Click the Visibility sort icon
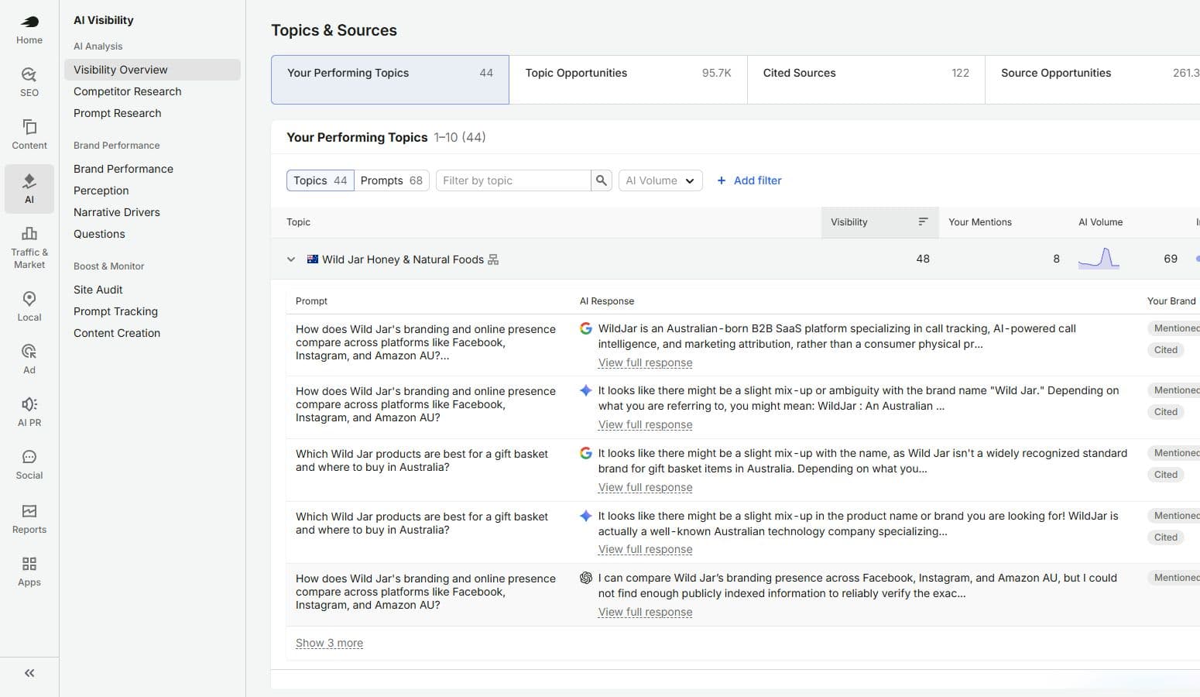 pyautogui.click(x=923, y=221)
